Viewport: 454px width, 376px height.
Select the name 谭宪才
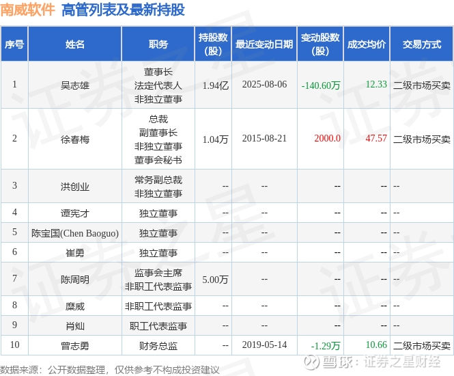click(74, 213)
